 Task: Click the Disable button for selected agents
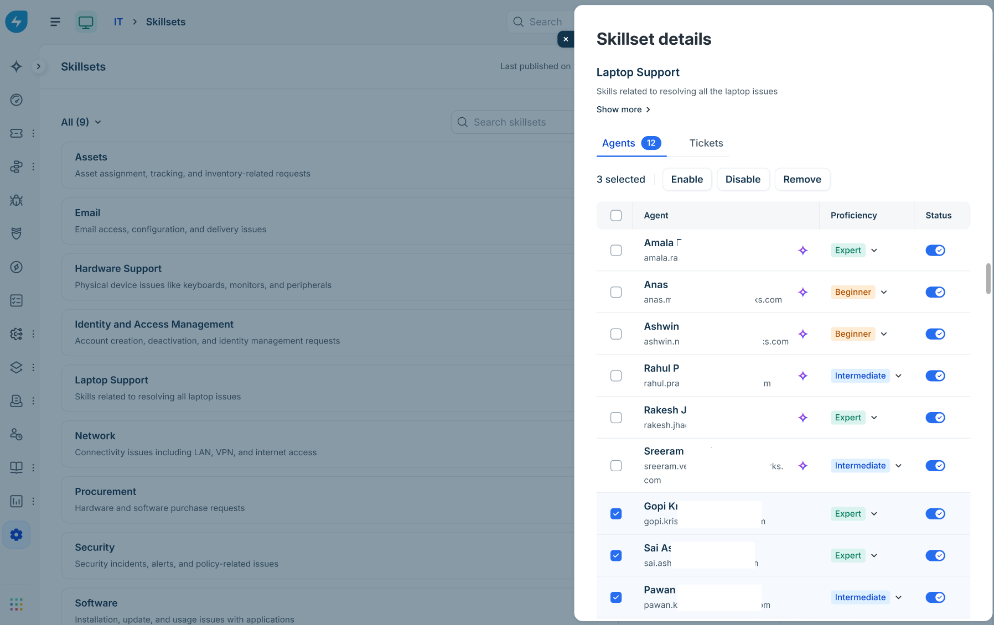pyautogui.click(x=743, y=179)
